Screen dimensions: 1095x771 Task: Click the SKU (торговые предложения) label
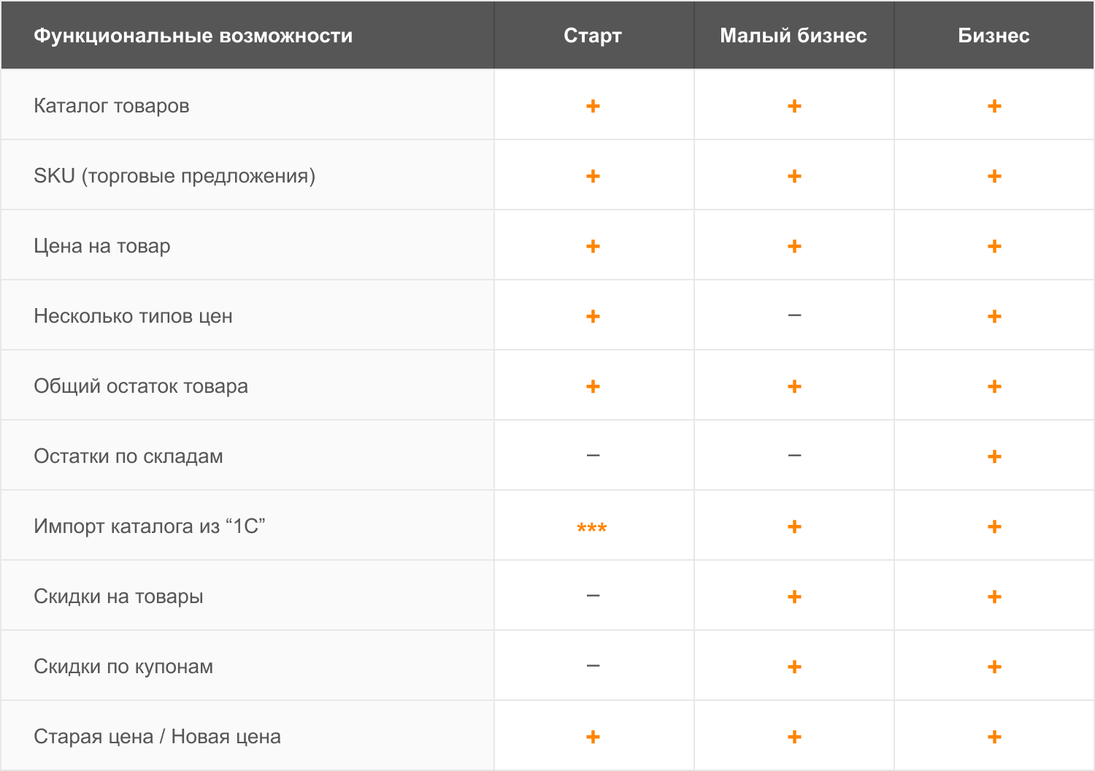174,176
